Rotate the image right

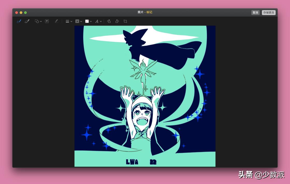117,21
